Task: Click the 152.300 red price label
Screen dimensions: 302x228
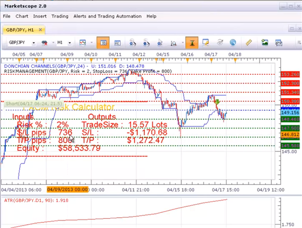Action: click(x=290, y=84)
